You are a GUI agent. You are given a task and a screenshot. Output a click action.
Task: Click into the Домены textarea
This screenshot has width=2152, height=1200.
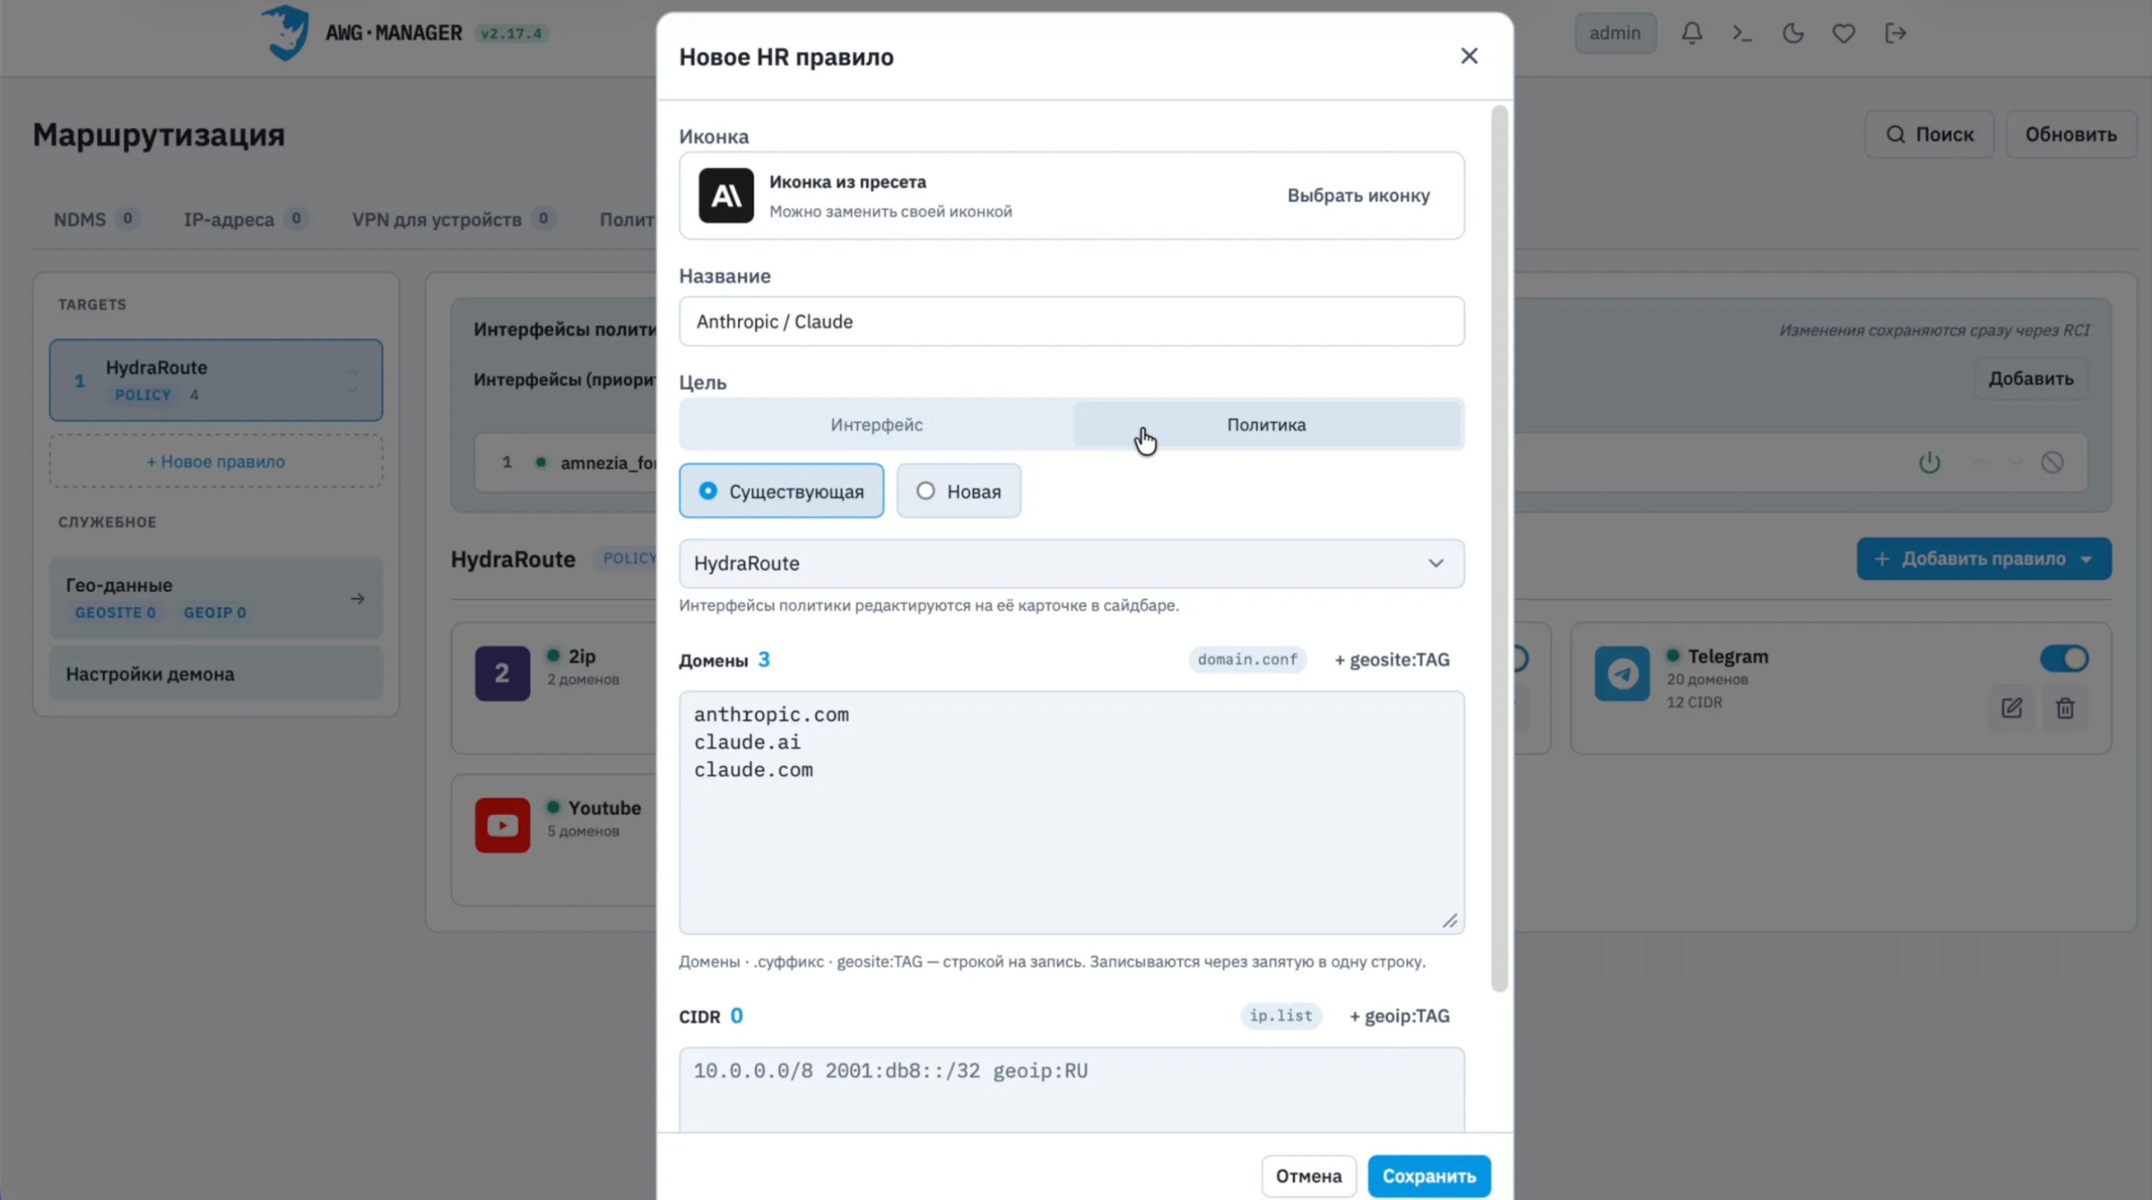(1071, 812)
